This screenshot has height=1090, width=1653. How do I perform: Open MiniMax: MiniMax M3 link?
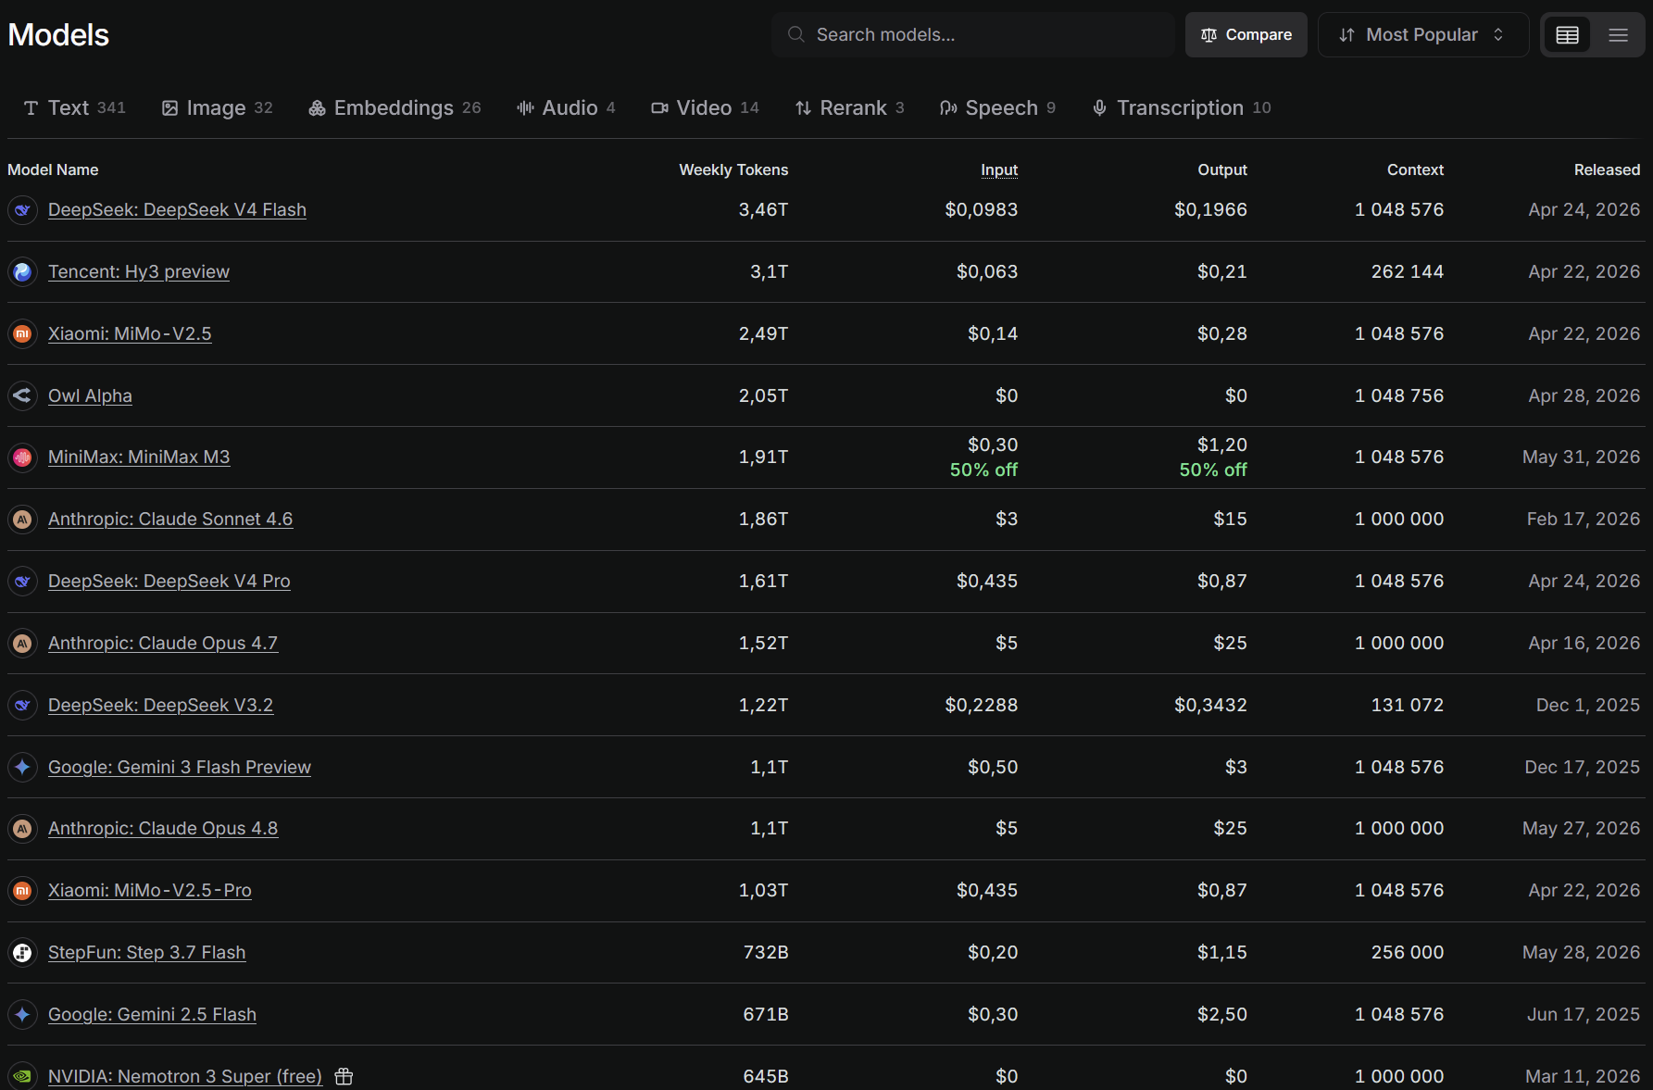139,457
